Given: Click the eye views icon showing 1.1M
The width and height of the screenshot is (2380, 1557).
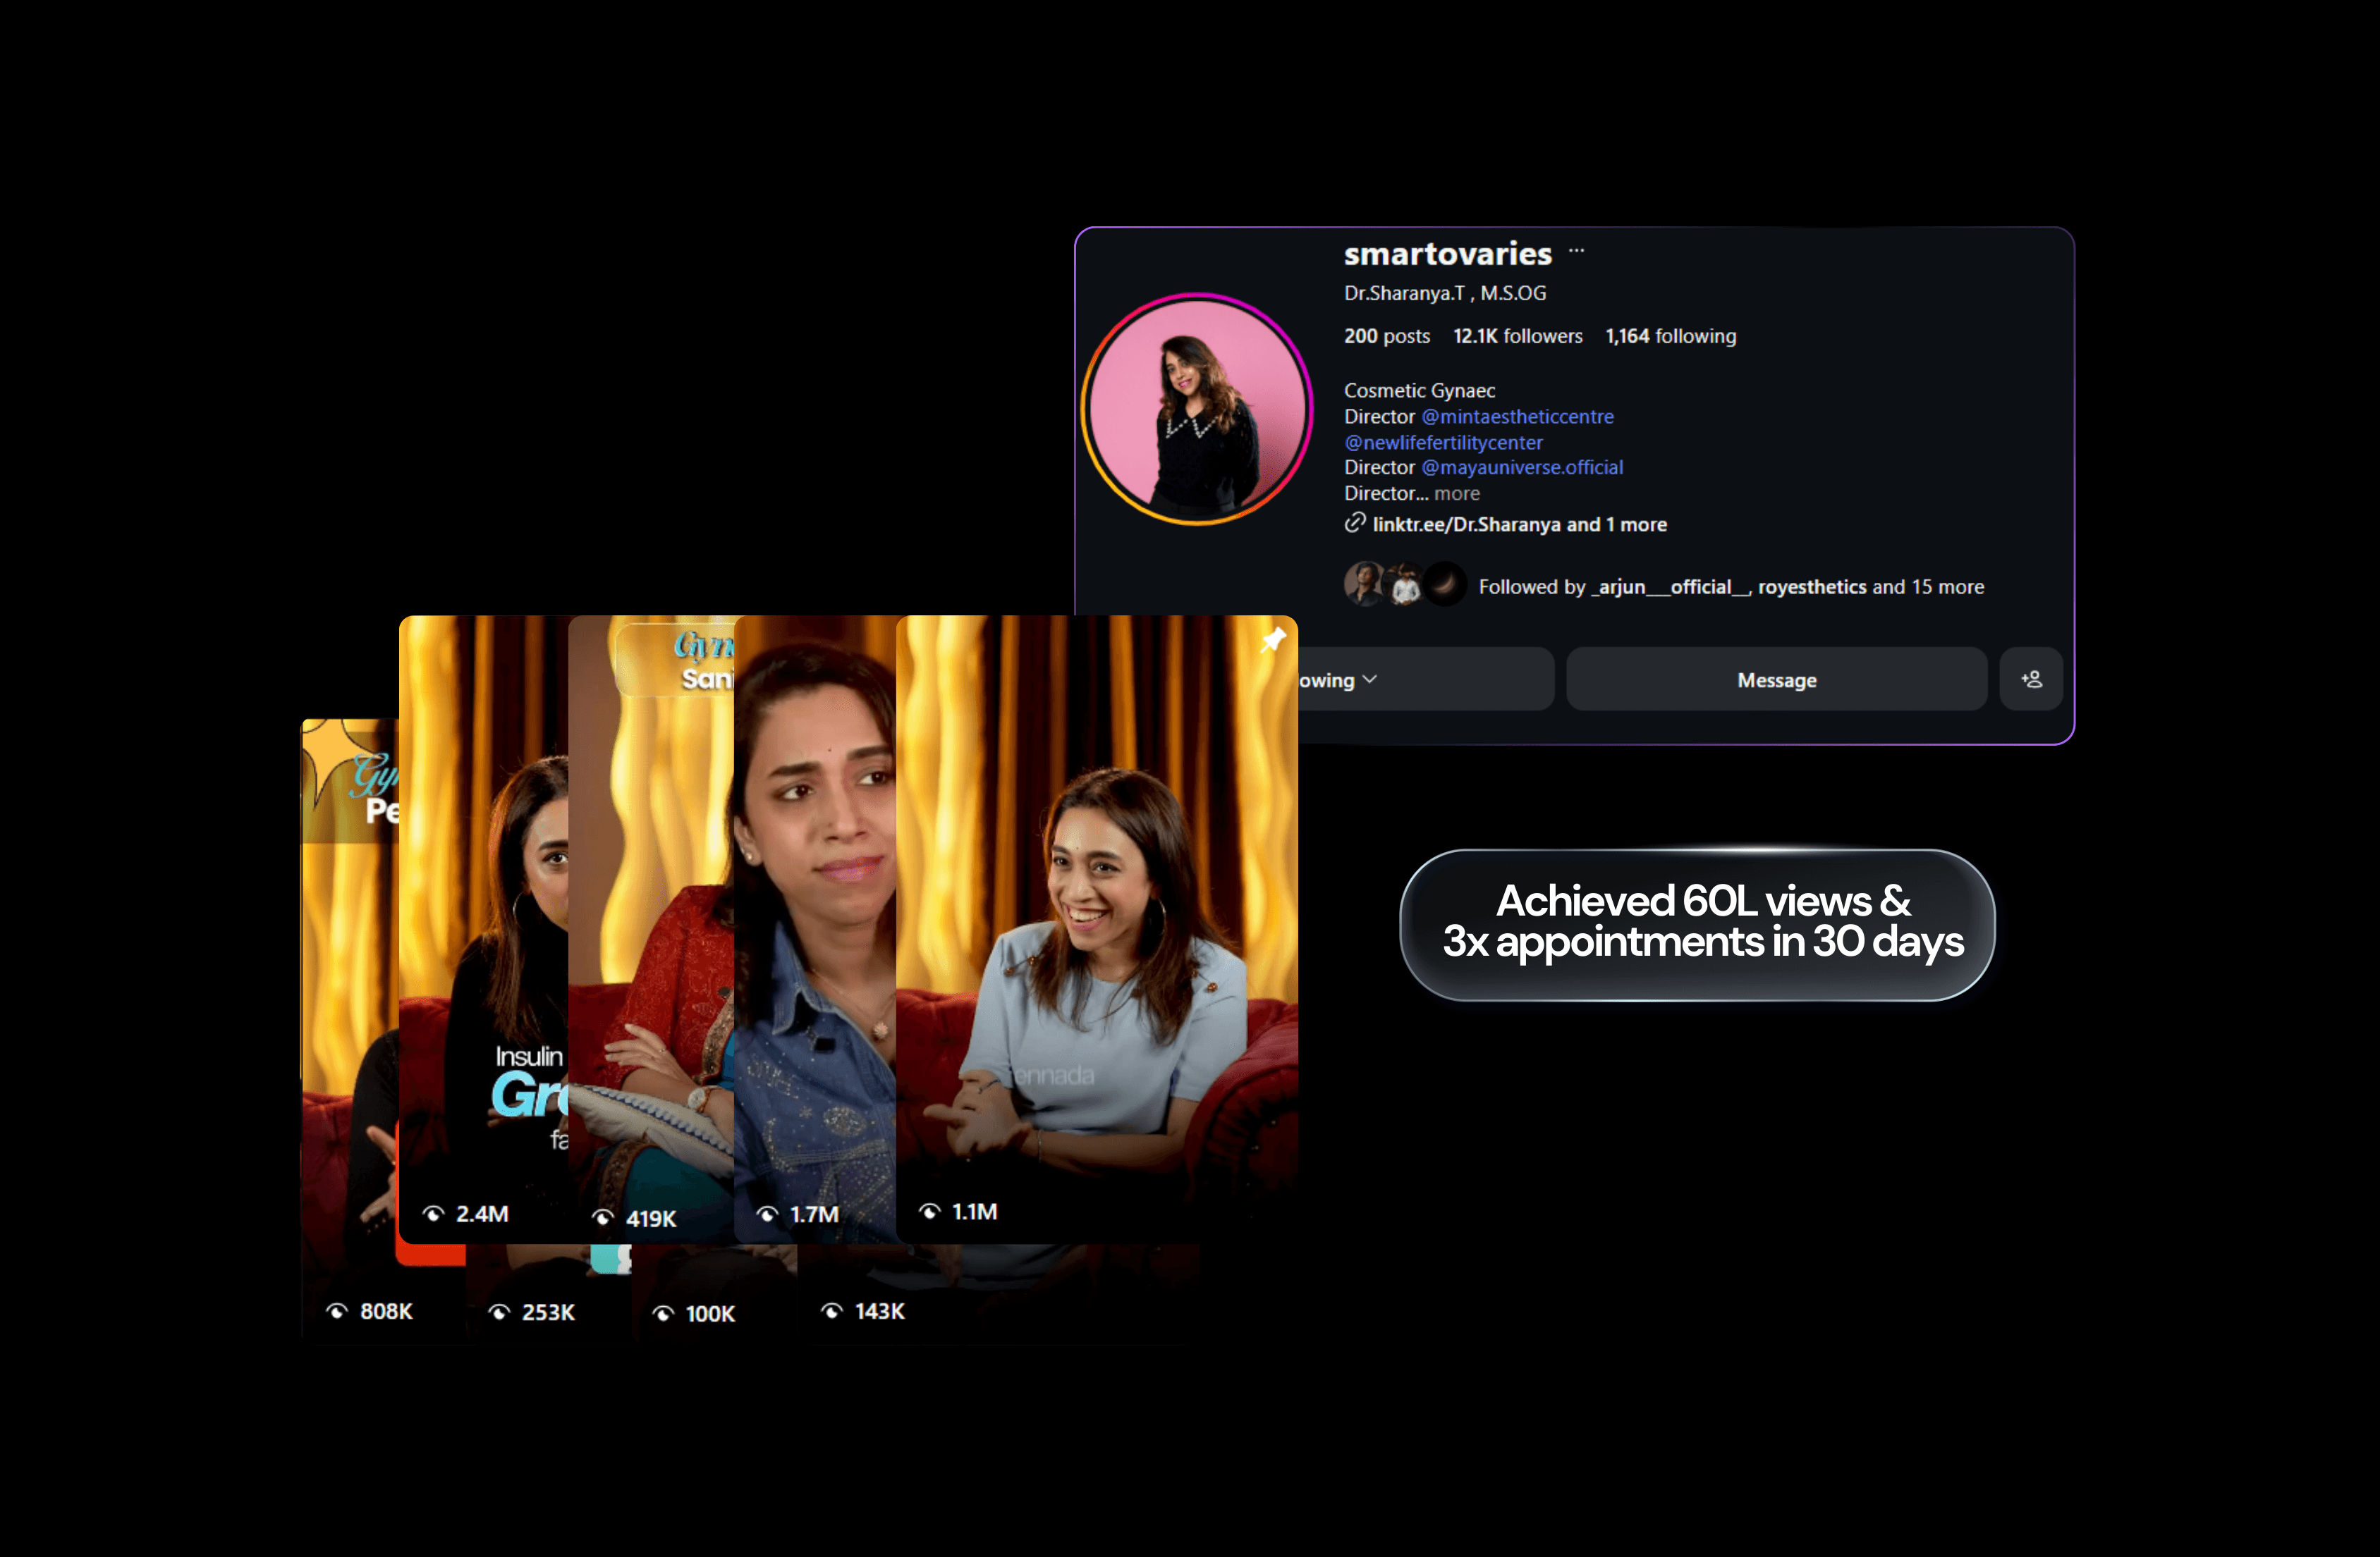Looking at the screenshot, I should point(929,1211).
